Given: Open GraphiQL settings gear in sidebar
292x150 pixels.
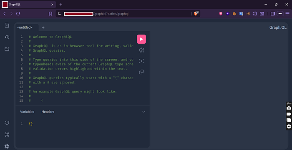Looking at the screenshot, I should click(x=7, y=147).
